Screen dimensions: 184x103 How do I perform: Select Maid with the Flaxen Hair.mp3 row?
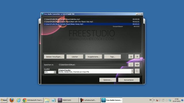(92, 22)
